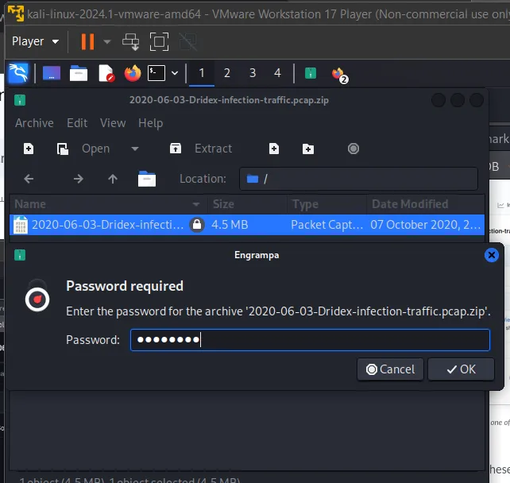Click the Engrampa window title bar icon
This screenshot has height=483, width=510.
(x=20, y=100)
